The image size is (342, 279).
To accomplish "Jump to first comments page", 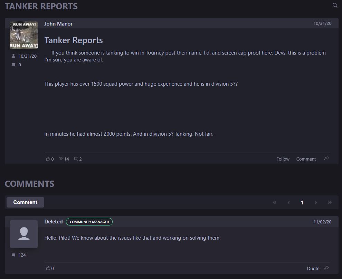I will (x=275, y=202).
